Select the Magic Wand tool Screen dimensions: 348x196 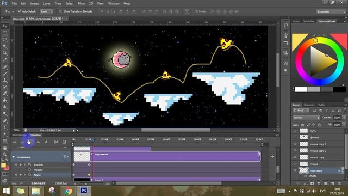pyautogui.click(x=5, y=46)
